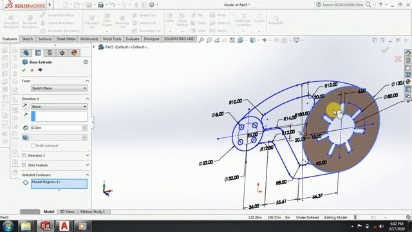The width and height of the screenshot is (412, 232).
Task: Open Design Library icon in task pane
Action: pos(407,60)
